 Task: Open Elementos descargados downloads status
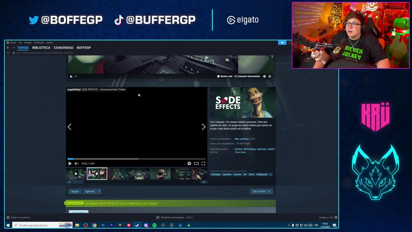click(x=174, y=217)
